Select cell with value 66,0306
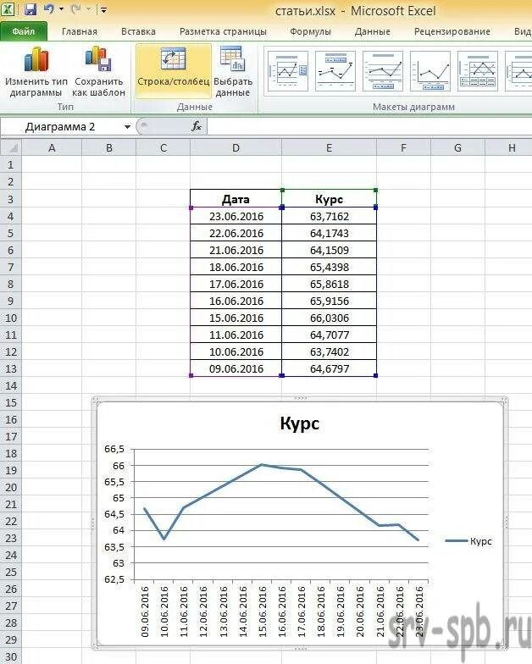The height and width of the screenshot is (664, 532). (x=329, y=318)
